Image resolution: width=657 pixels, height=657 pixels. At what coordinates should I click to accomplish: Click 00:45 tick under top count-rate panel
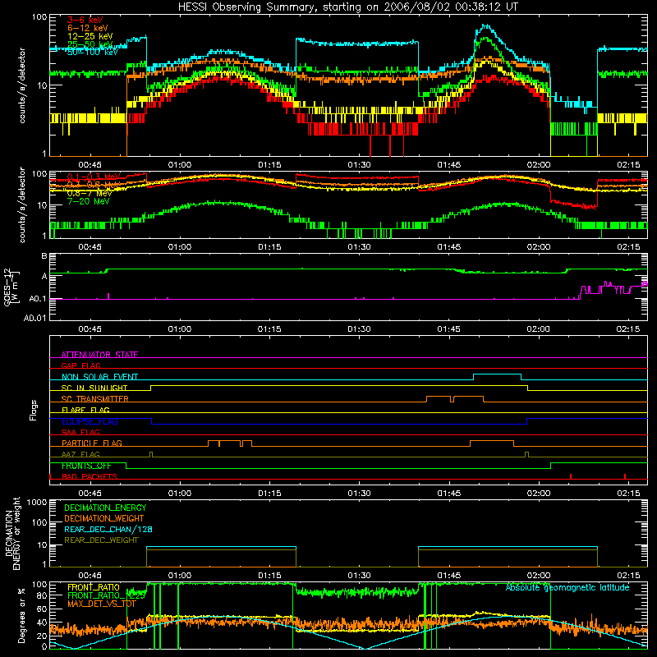click(90, 165)
